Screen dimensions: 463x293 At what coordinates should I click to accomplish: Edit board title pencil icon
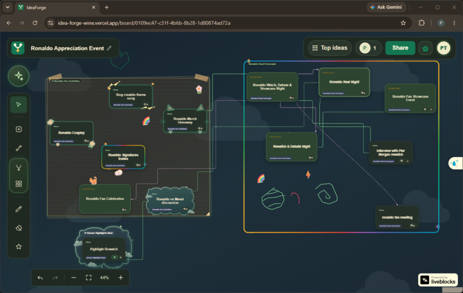click(109, 48)
